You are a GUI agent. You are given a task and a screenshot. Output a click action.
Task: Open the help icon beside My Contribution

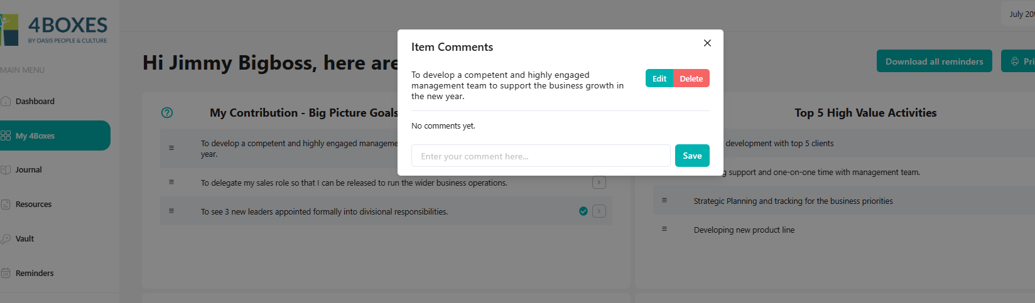click(167, 113)
